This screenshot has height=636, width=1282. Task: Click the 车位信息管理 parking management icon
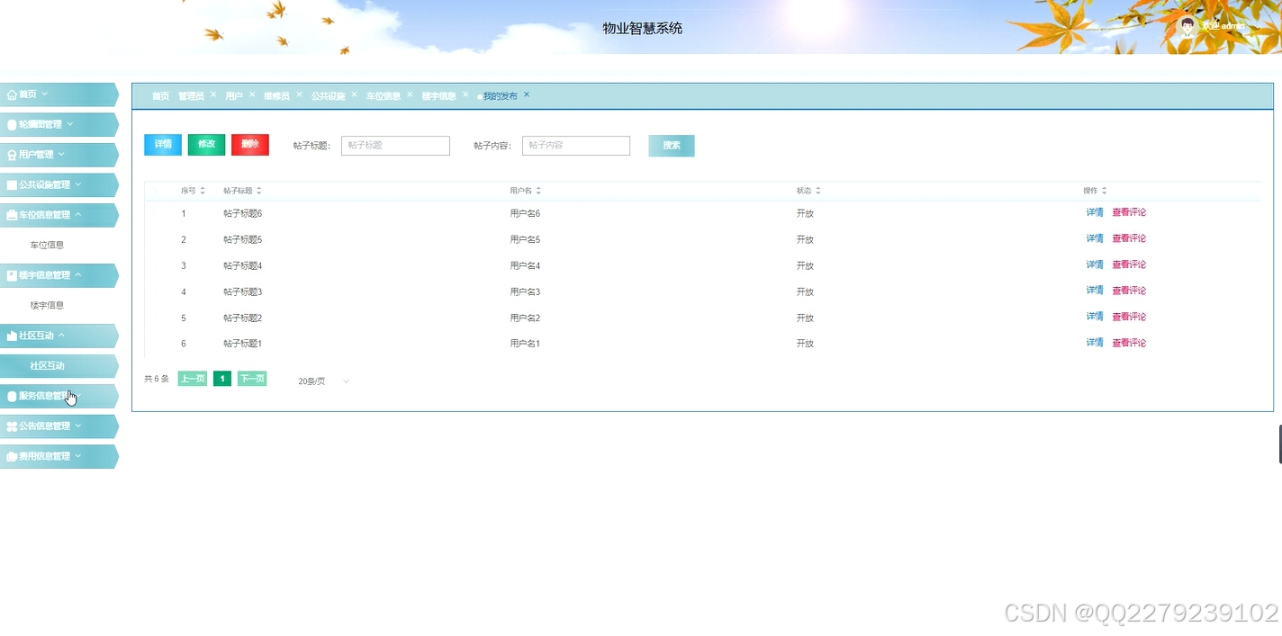pos(14,215)
